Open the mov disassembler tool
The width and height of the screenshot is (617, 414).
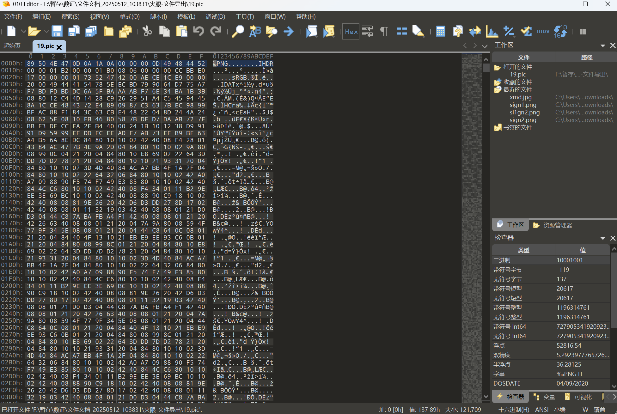[x=543, y=31]
